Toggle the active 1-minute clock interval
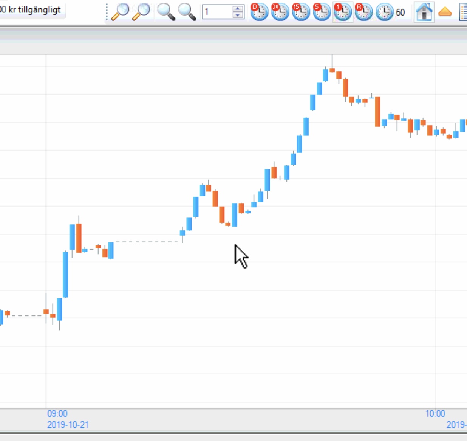 (343, 12)
